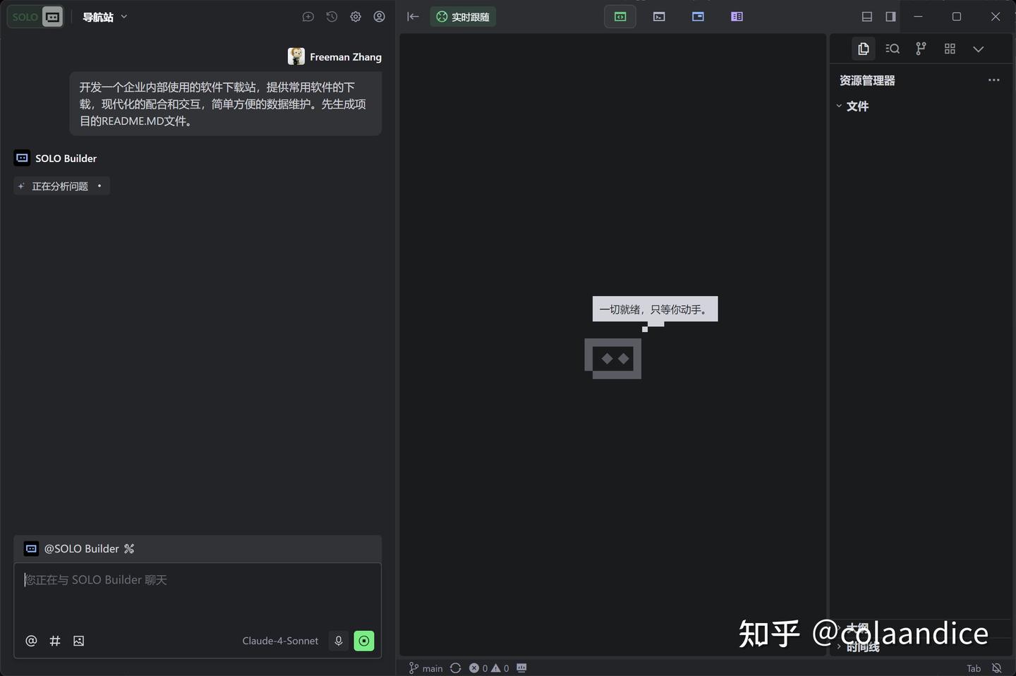Open the browser preview icon
The image size is (1016, 676).
(698, 16)
